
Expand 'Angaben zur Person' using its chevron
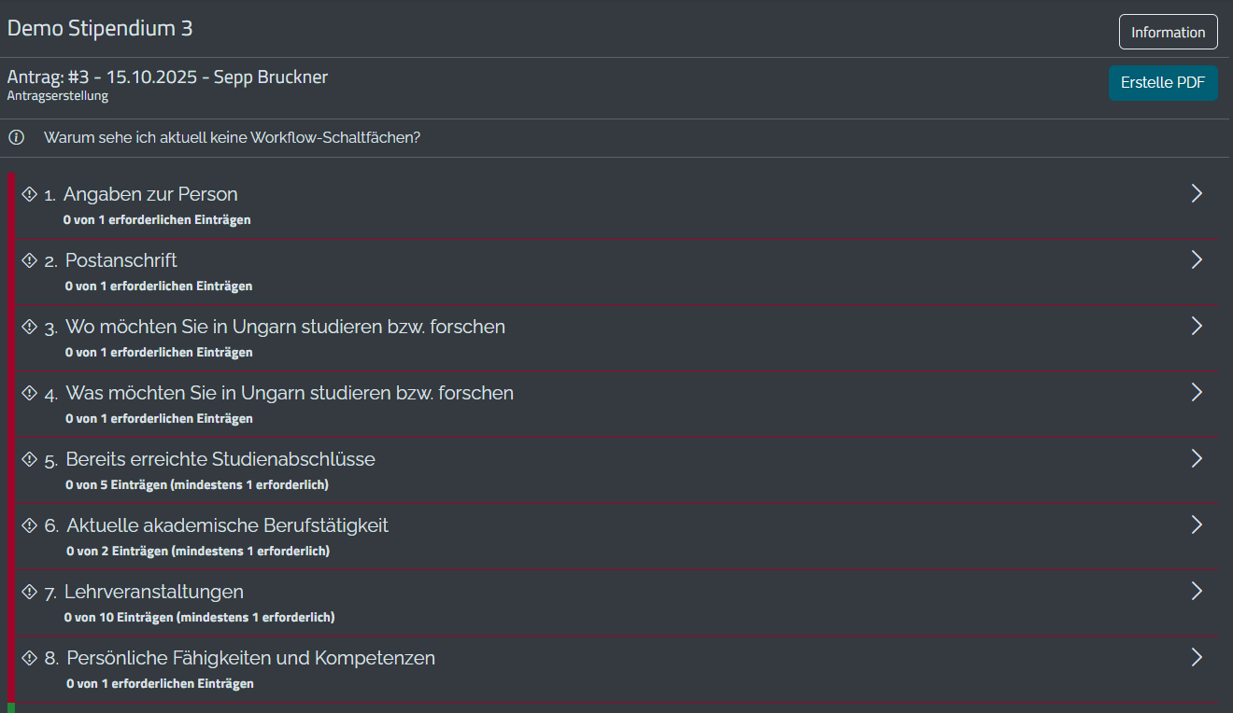(x=1197, y=193)
